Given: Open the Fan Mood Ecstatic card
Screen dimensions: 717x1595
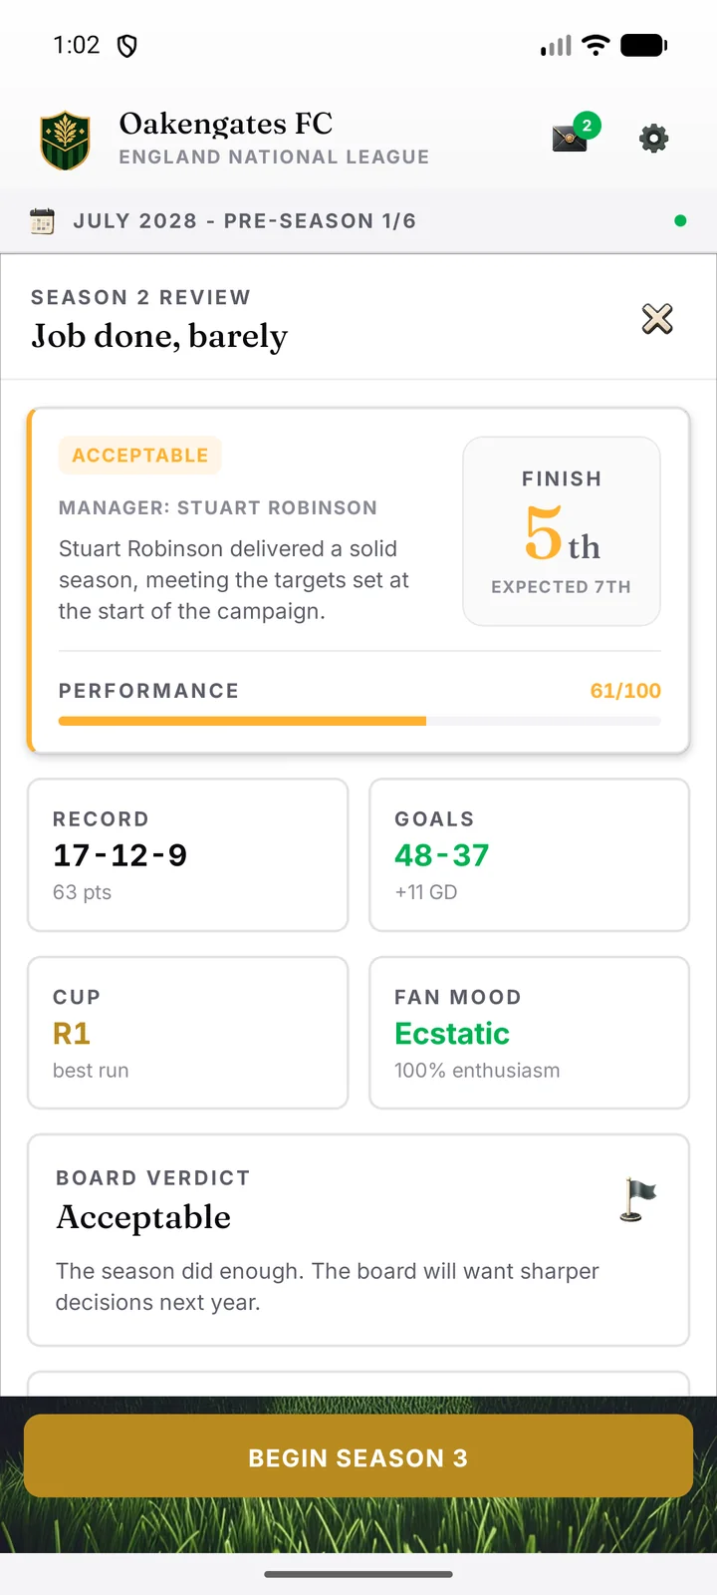Looking at the screenshot, I should point(530,1033).
